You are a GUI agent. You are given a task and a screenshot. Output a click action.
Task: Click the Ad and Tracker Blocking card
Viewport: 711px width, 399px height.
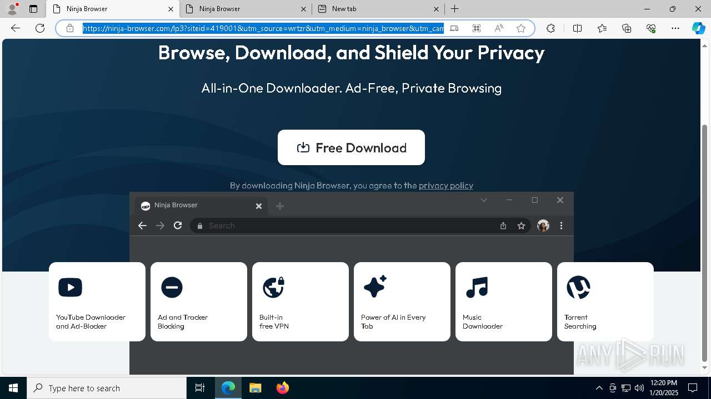199,301
